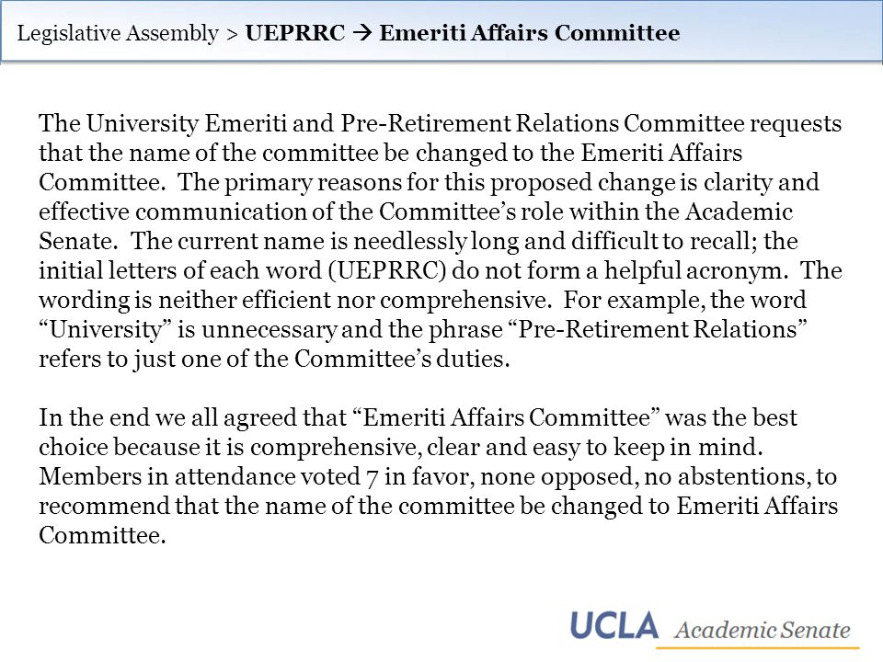This screenshot has width=883, height=662.
Task: Click the breadcrumb '>' separator
Action: pyautogui.click(x=232, y=34)
